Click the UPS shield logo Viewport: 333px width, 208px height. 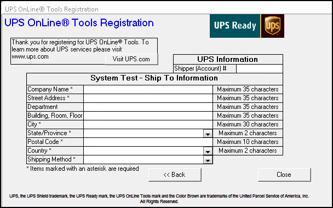[272, 26]
